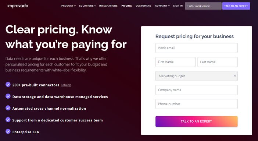
Task: Open the Marketing budget dropdown
Action: 197,76
